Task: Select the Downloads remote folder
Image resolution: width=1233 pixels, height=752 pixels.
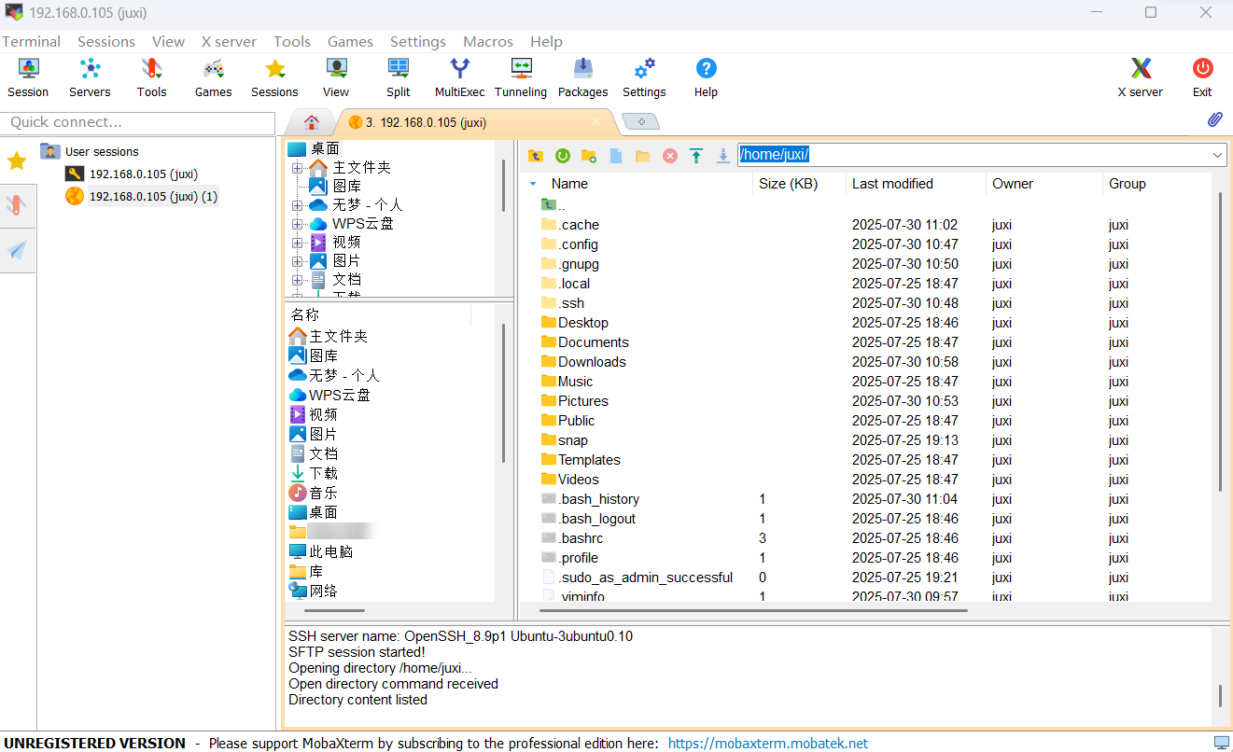Action: point(583,362)
